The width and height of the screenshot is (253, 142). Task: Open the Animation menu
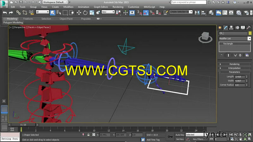83,7
